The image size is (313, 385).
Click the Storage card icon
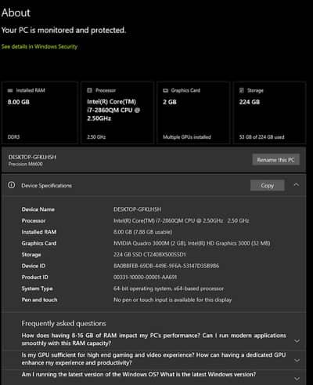pyautogui.click(x=242, y=90)
